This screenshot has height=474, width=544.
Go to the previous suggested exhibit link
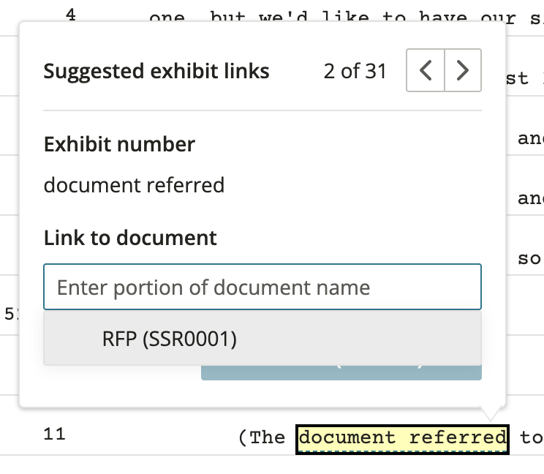[426, 70]
